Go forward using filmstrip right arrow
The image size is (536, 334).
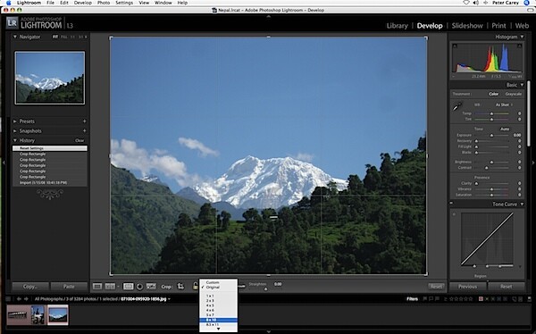(x=26, y=299)
